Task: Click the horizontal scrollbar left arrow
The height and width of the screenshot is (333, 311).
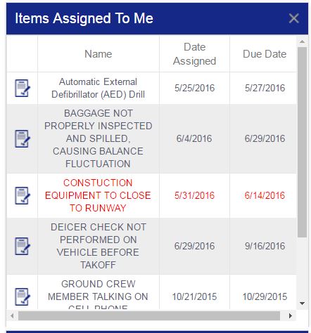Action: point(12,316)
